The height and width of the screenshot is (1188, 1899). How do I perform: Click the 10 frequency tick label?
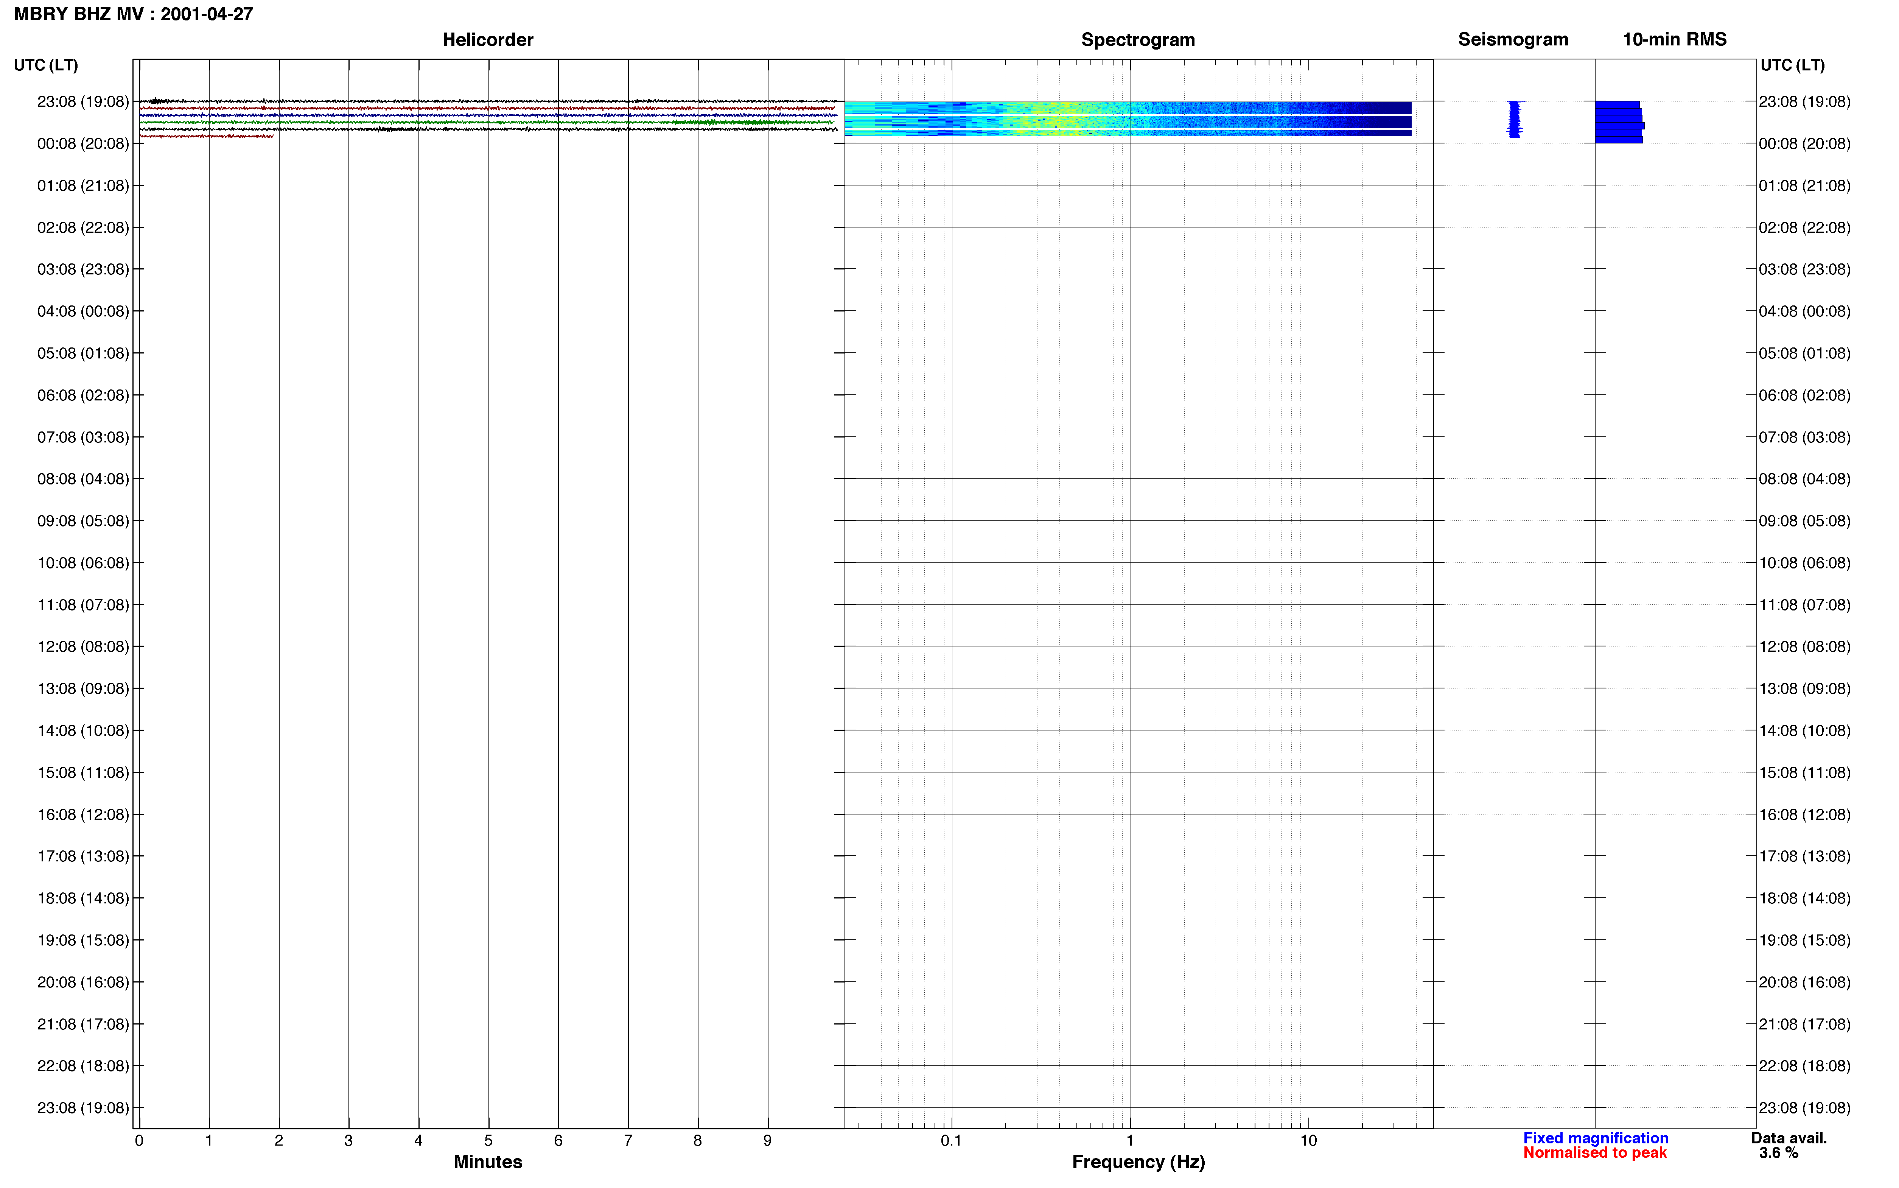(x=1308, y=1140)
